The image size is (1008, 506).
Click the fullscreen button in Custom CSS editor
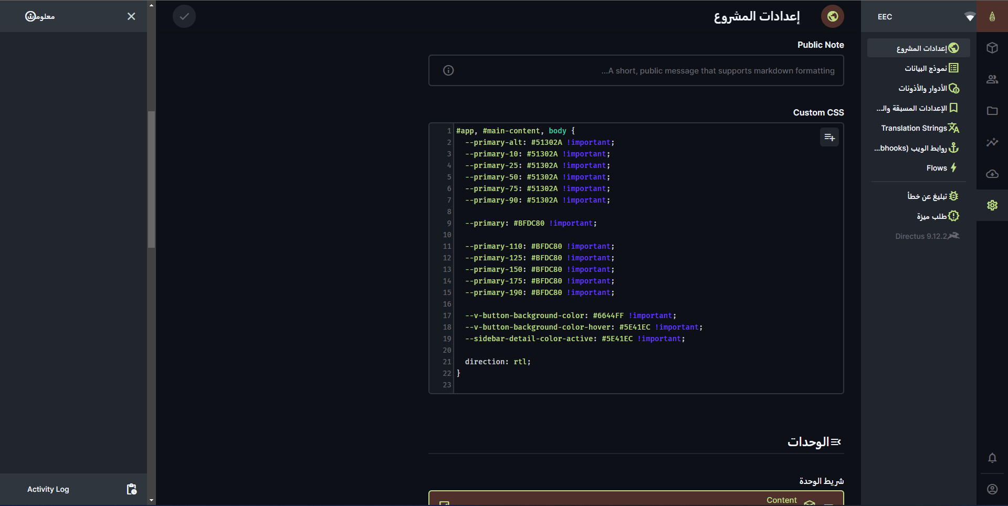[829, 138]
